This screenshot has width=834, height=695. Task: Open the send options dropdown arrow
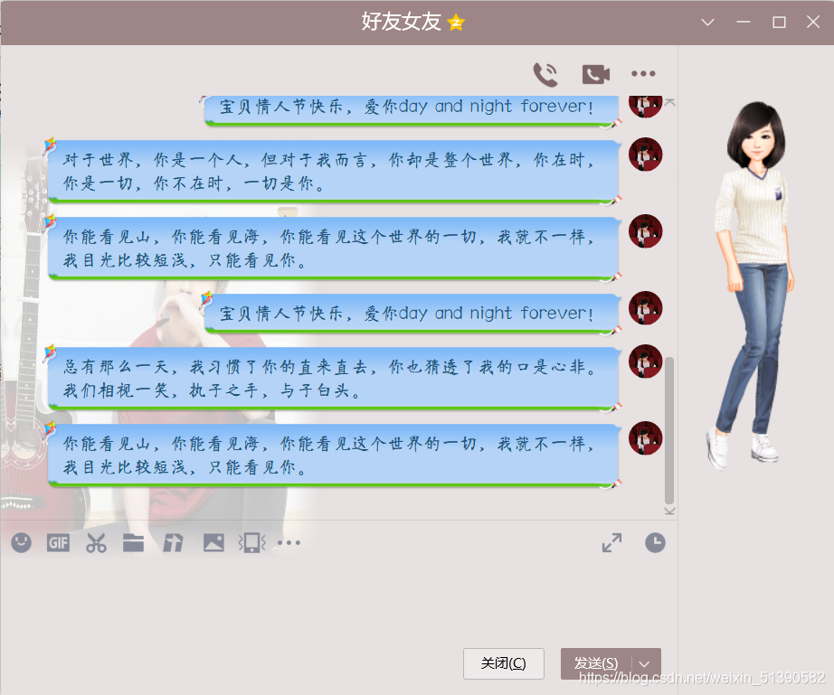point(644,663)
